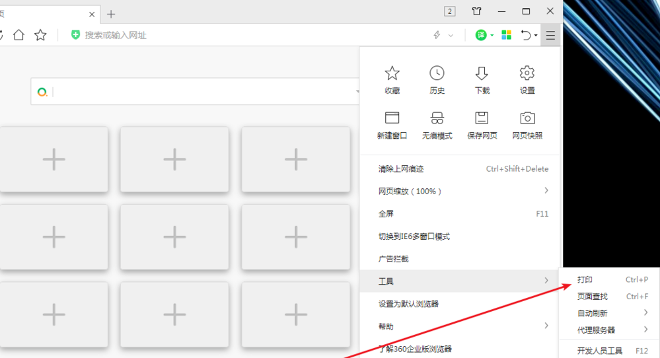
Task: Open the 收藏 favorites star icon in menu
Action: tap(392, 73)
